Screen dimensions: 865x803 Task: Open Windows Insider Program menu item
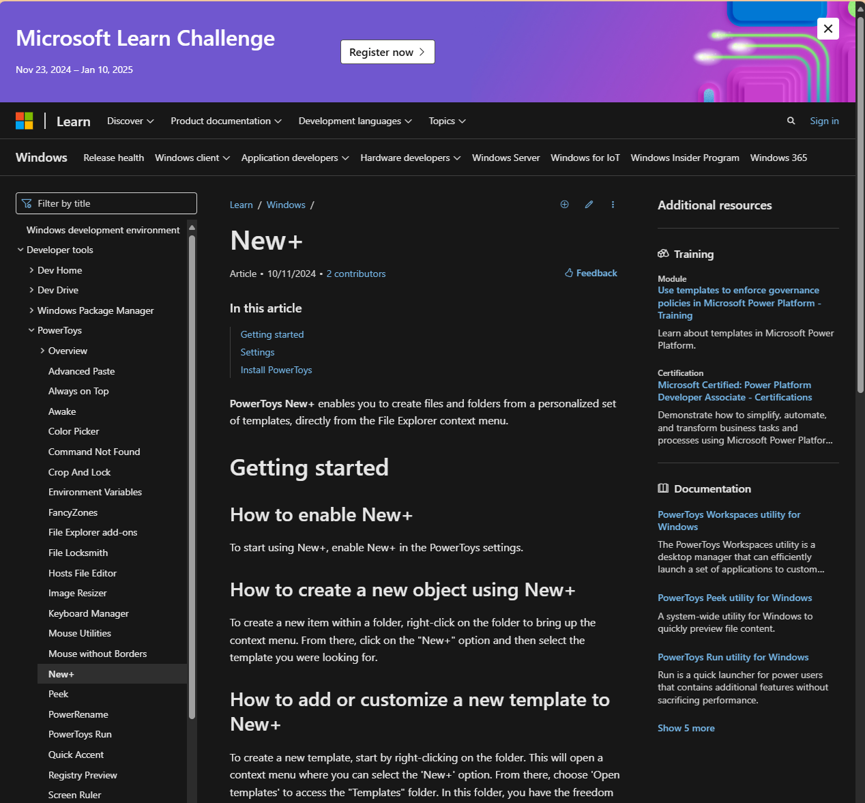tap(685, 158)
